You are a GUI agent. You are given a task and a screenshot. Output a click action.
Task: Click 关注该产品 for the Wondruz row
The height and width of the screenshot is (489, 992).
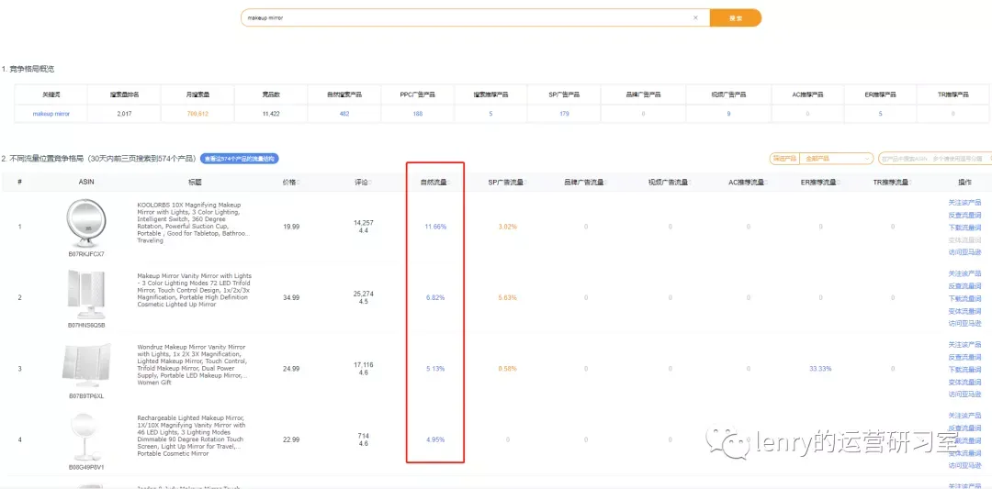tap(964, 345)
